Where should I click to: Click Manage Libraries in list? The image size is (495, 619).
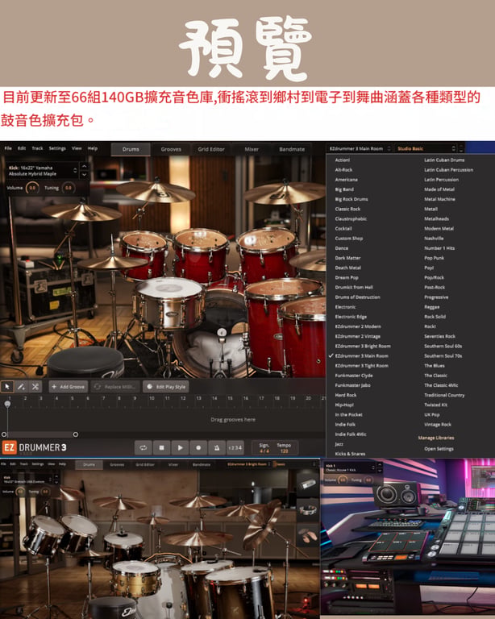pos(436,438)
